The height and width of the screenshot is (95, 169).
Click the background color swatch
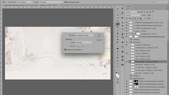119,76
